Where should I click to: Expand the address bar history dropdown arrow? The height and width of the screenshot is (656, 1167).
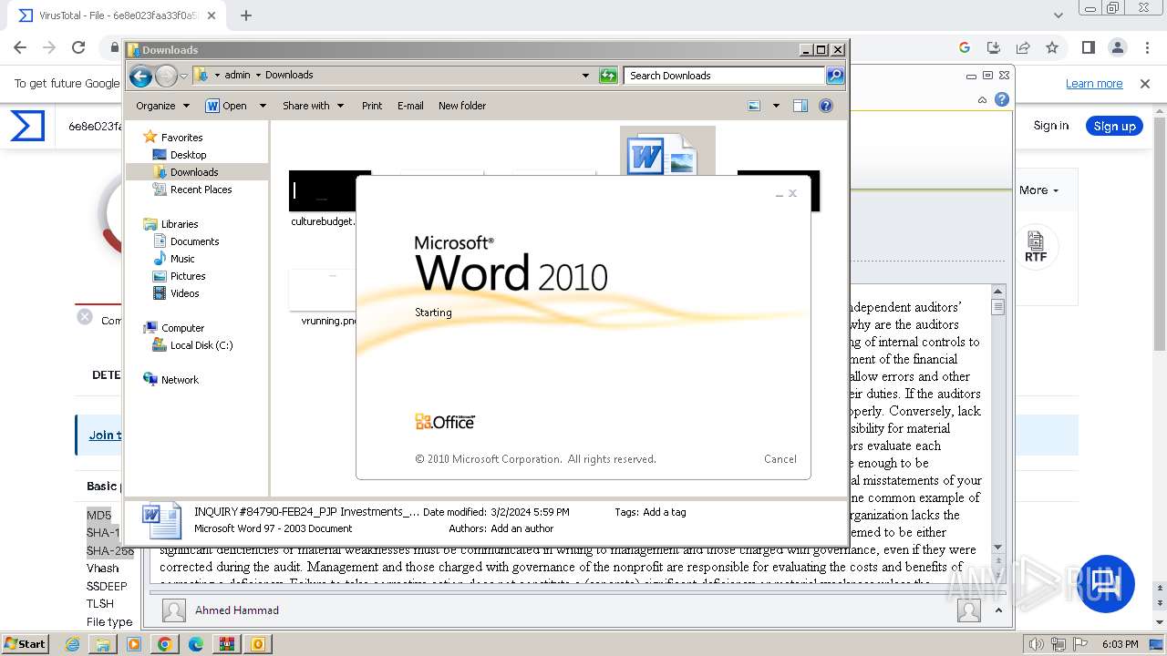coord(585,76)
